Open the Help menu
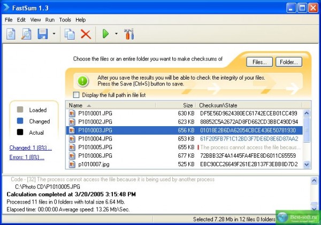The height and width of the screenshot is (225, 321). point(80,20)
